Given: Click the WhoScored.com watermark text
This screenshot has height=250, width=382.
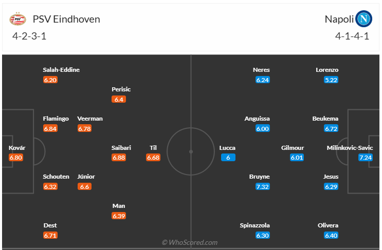Looking at the screenshot, I should coord(190,242).
